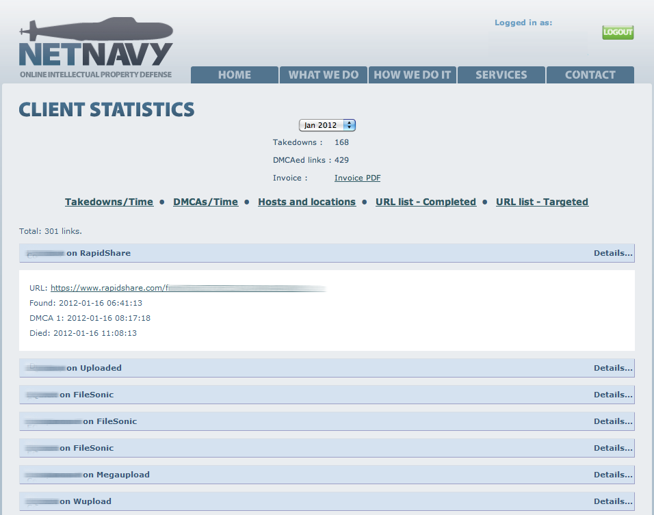Expand Details on the first FileSonic row
654x515 pixels.
tap(613, 395)
